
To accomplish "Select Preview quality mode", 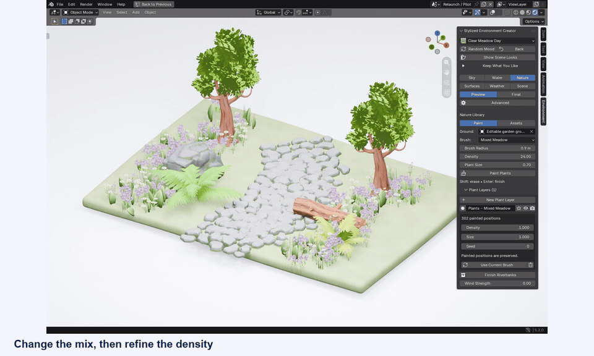I will coord(478,95).
